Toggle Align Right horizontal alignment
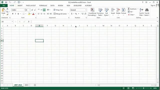The width and height of the screenshot is (160, 90). tap(44, 14)
